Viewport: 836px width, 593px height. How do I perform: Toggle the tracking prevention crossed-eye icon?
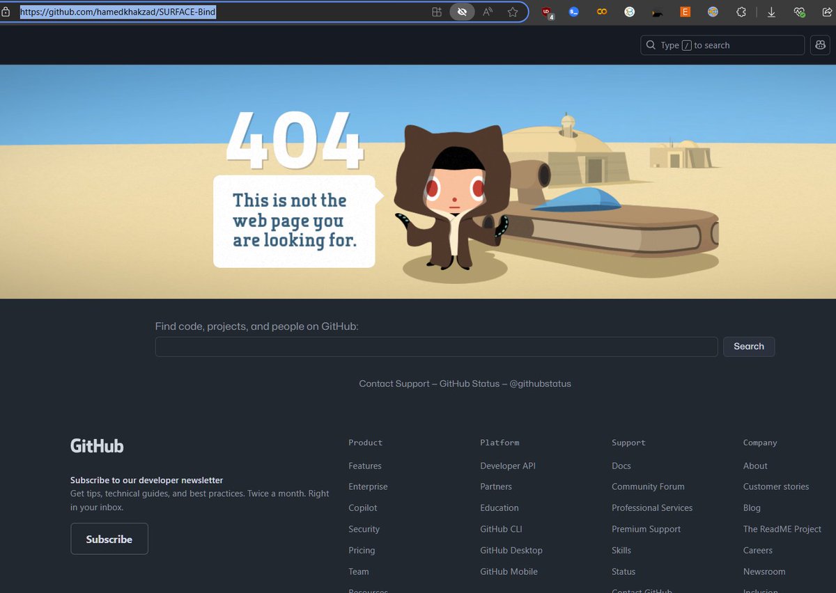pyautogui.click(x=462, y=12)
